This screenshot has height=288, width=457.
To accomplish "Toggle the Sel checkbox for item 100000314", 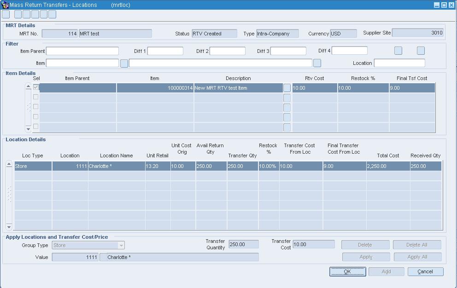I will (x=36, y=87).
